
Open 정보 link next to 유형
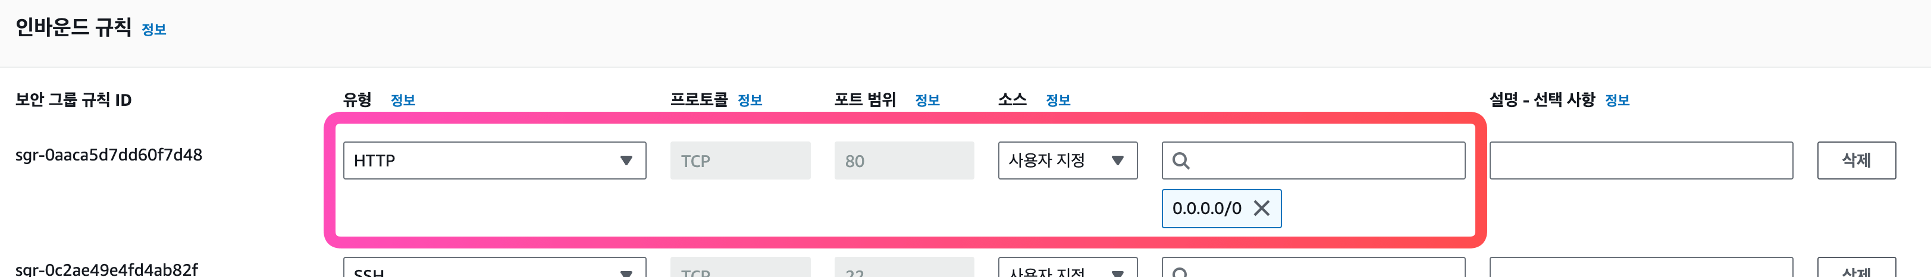click(x=403, y=100)
